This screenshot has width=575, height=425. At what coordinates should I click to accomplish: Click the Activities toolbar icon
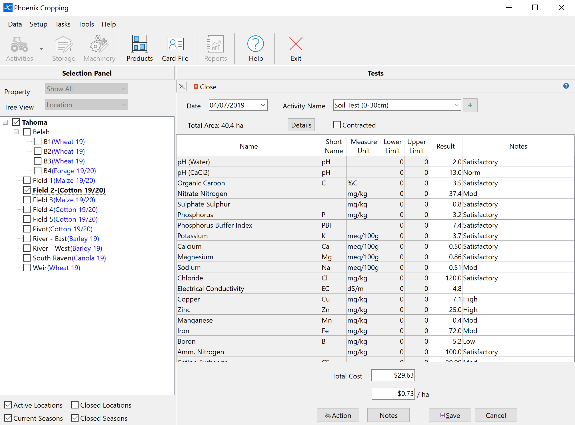[20, 48]
